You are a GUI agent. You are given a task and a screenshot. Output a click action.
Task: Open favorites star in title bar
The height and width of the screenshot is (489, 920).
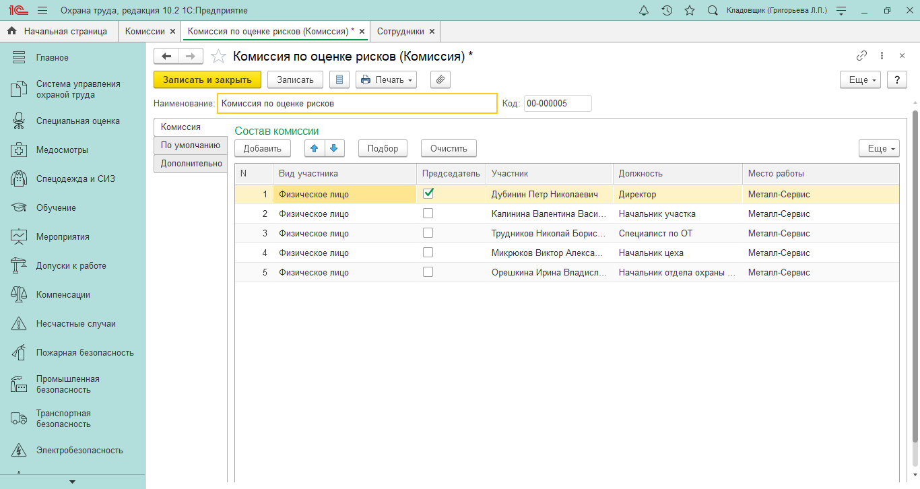(690, 10)
